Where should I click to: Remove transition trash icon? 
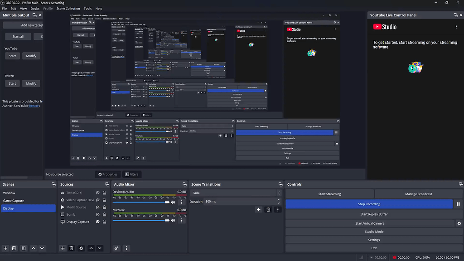[268, 209]
